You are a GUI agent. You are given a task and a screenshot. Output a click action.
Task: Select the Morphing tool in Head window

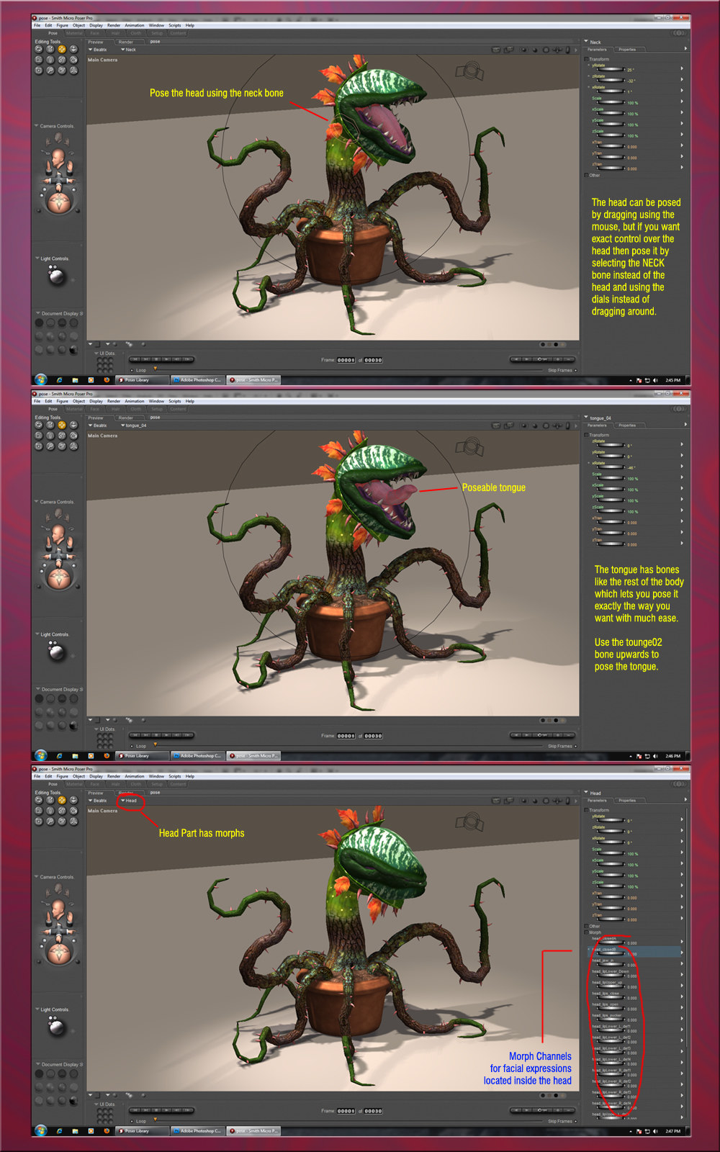pos(62,822)
